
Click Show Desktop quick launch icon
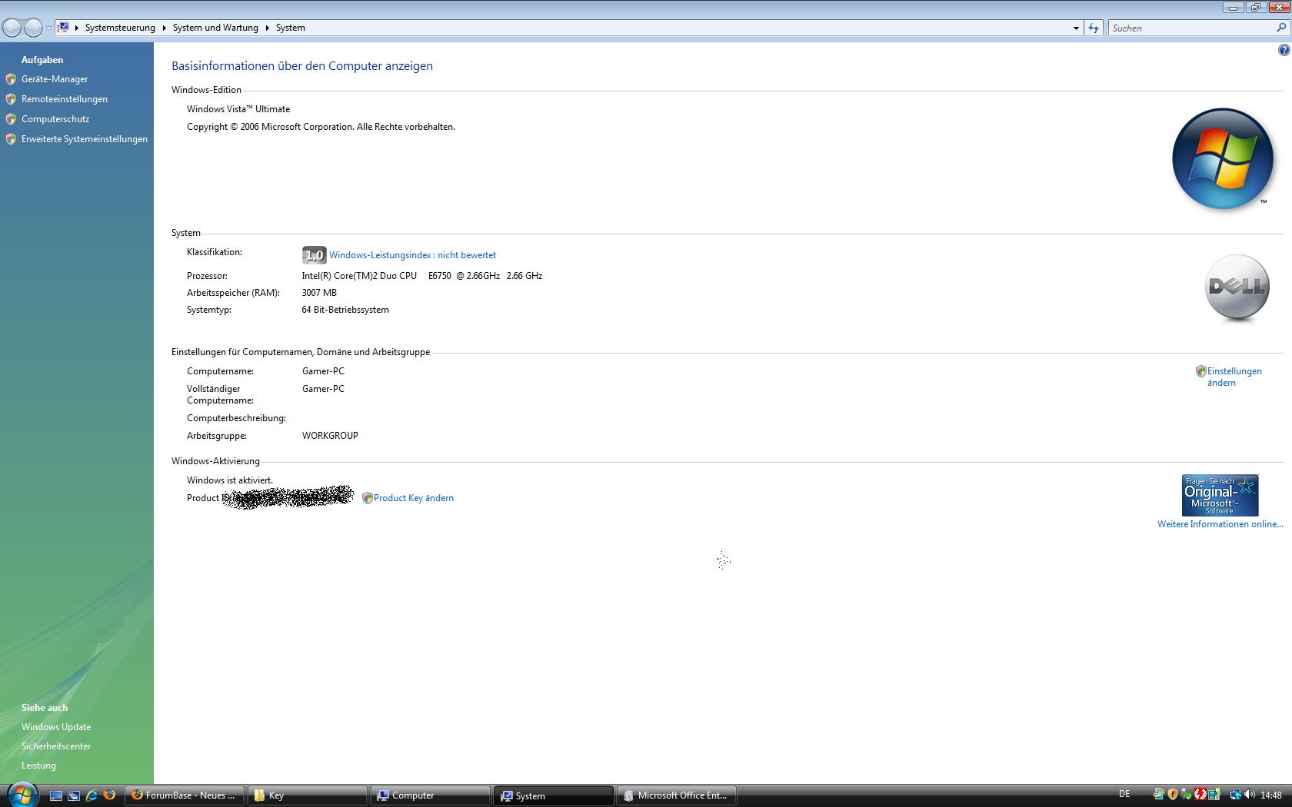pos(56,795)
